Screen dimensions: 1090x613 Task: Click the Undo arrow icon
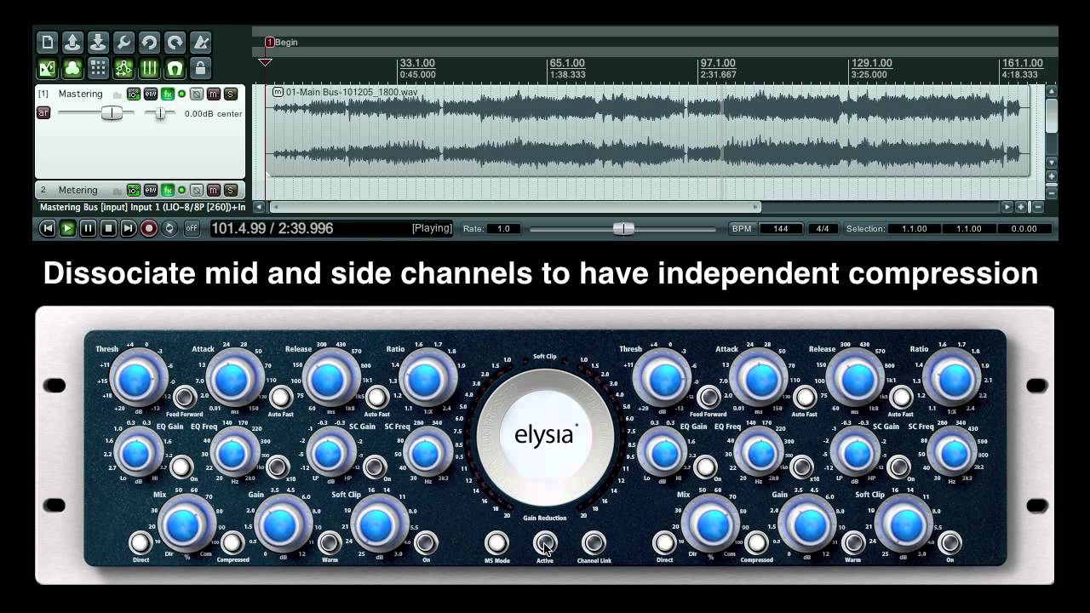[x=150, y=43]
